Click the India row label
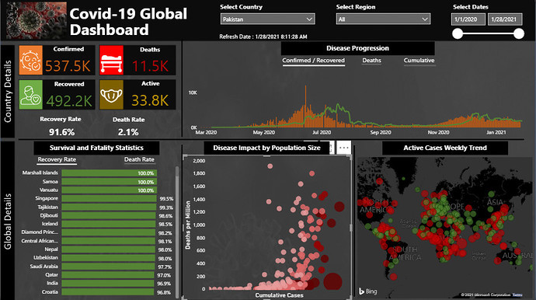The width and height of the screenshot is (536, 300). (52, 283)
